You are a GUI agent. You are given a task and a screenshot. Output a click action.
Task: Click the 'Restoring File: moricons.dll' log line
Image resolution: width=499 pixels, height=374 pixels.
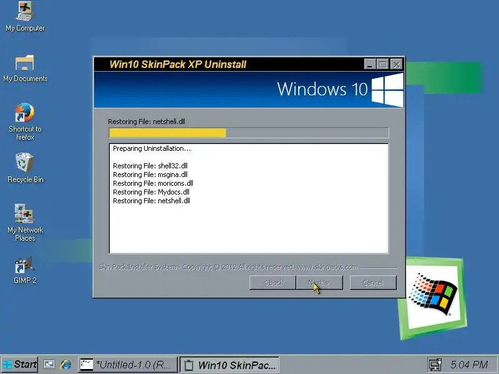tap(153, 183)
